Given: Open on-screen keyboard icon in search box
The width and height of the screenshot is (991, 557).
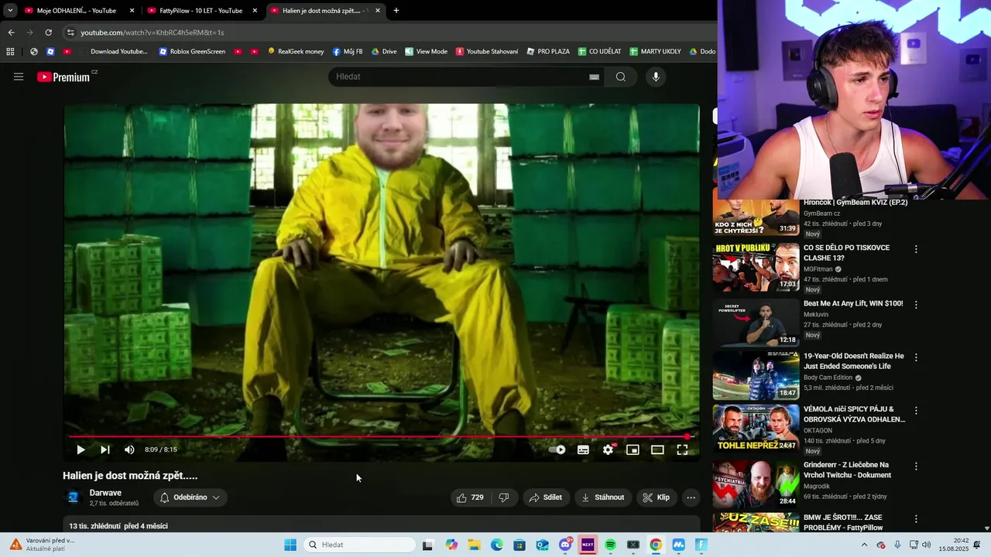Looking at the screenshot, I should 594,77.
